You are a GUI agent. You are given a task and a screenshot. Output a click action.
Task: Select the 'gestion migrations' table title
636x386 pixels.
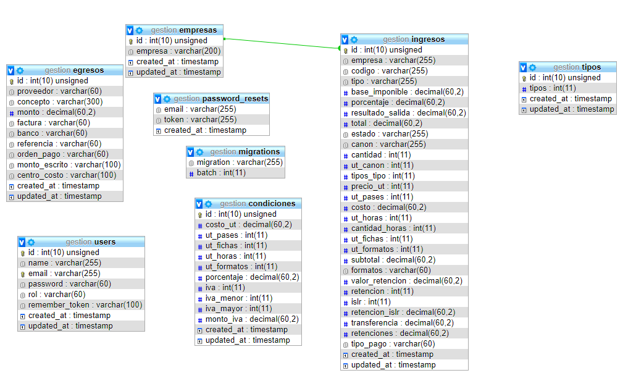(245, 152)
